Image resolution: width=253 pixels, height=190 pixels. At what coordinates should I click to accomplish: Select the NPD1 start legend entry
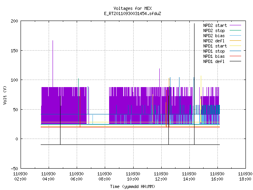(x=215, y=46)
